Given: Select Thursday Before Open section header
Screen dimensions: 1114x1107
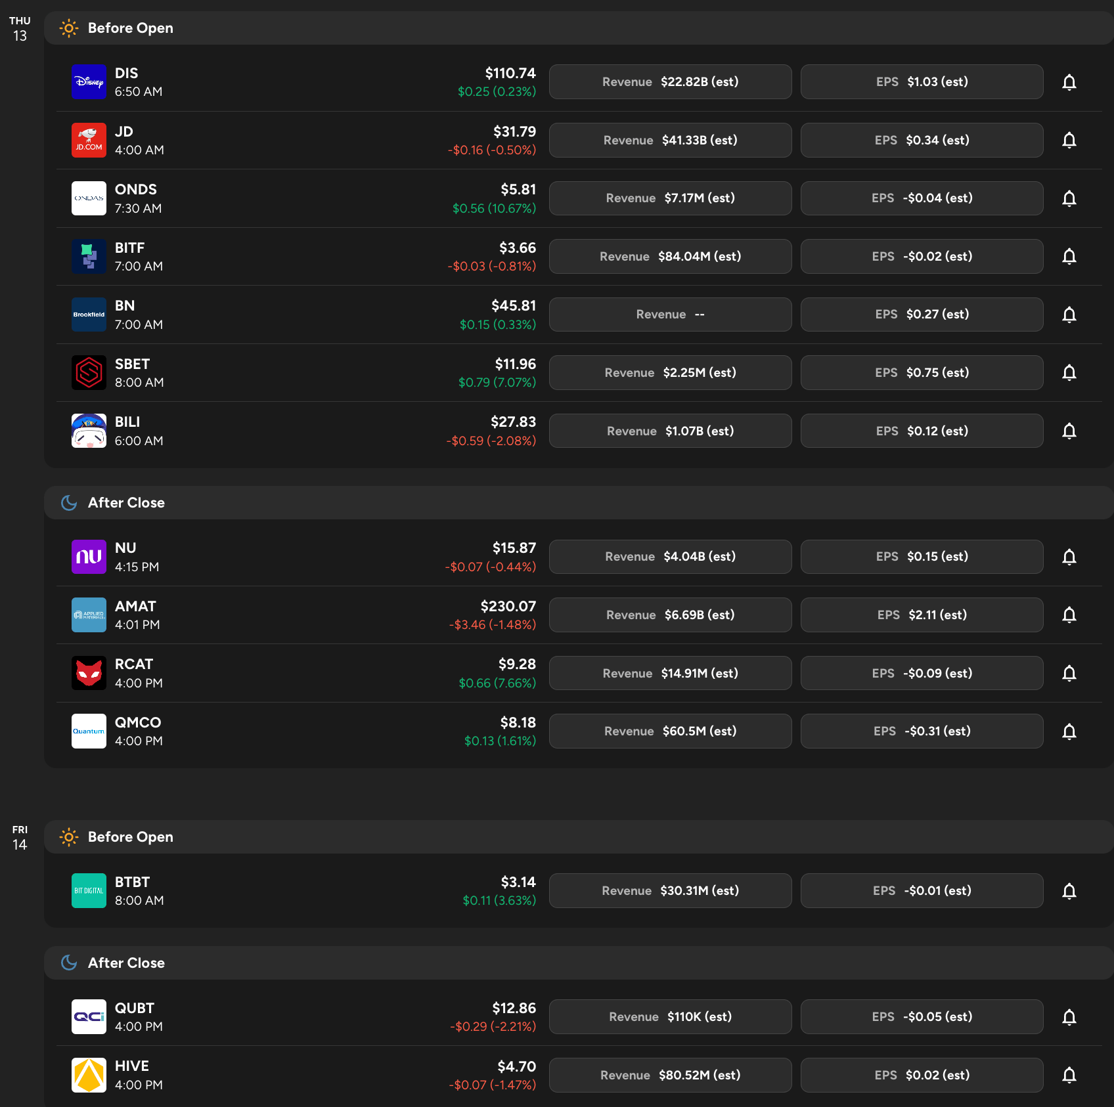Looking at the screenshot, I should coord(579,28).
